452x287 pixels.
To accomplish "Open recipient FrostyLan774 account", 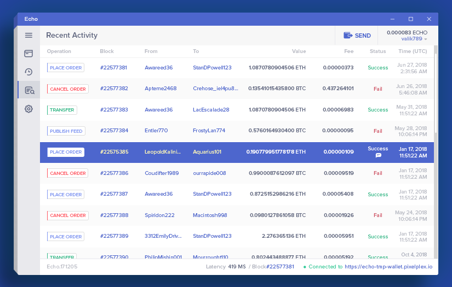I will point(209,131).
